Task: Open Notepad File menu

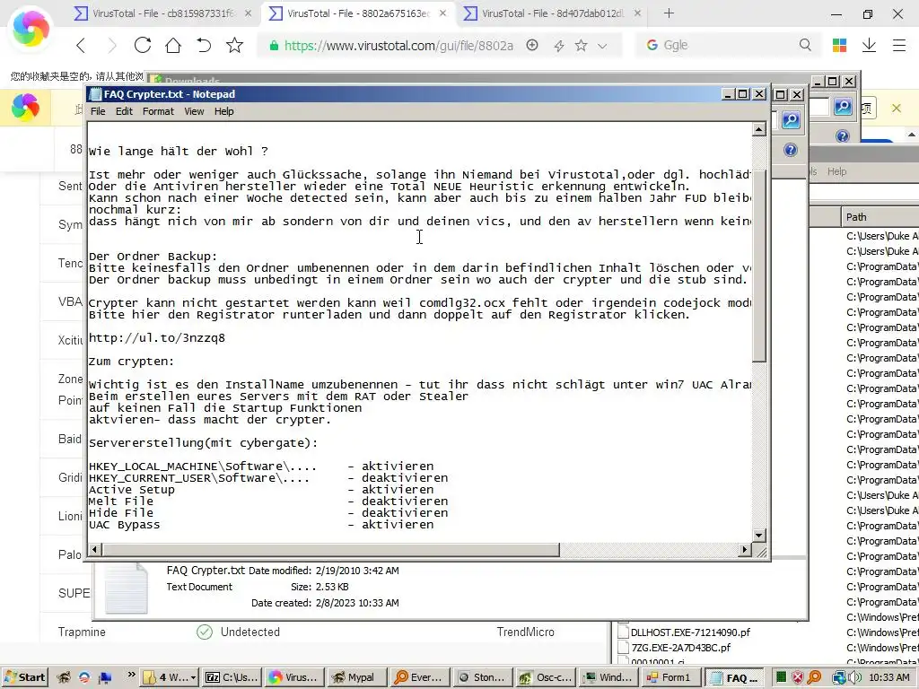Action: [x=98, y=111]
